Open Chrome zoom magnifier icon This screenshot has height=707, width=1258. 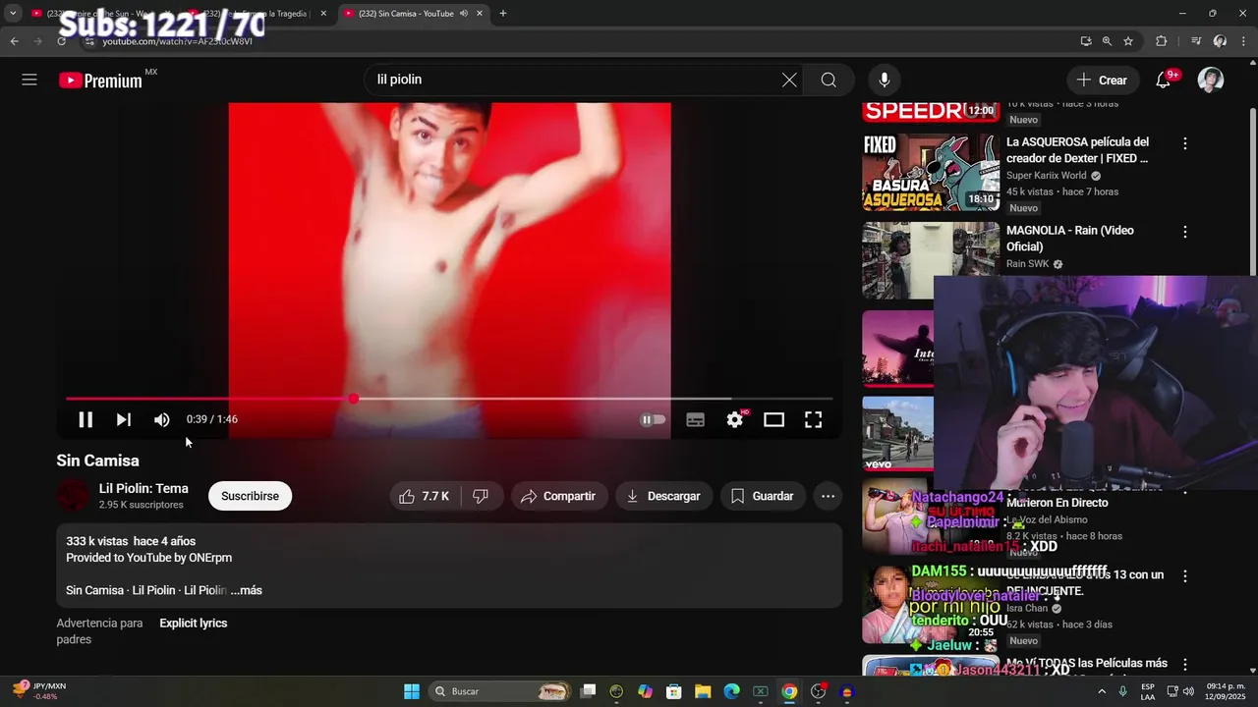click(1107, 41)
